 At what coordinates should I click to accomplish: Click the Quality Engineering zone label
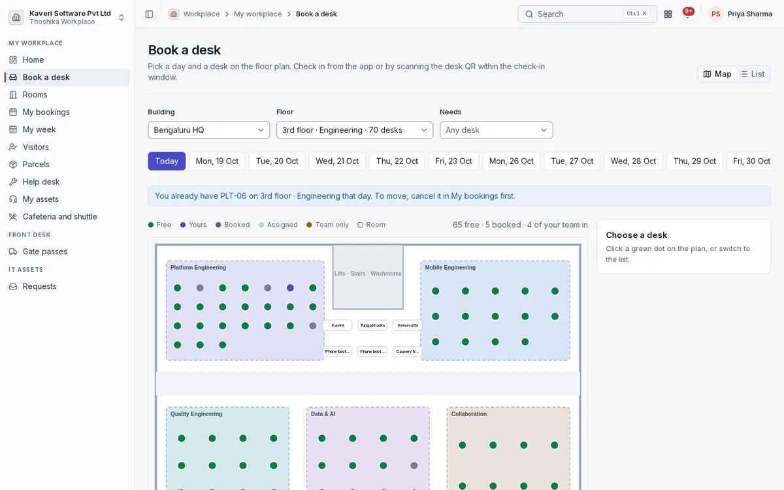pos(196,414)
